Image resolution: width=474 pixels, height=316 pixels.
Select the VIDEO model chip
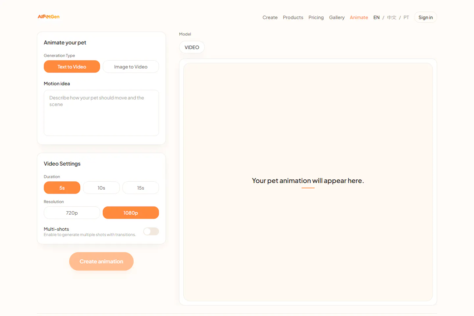click(x=192, y=47)
